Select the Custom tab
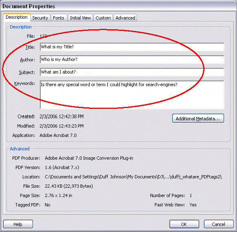Screen dimensions: 237x232 tap(103, 18)
